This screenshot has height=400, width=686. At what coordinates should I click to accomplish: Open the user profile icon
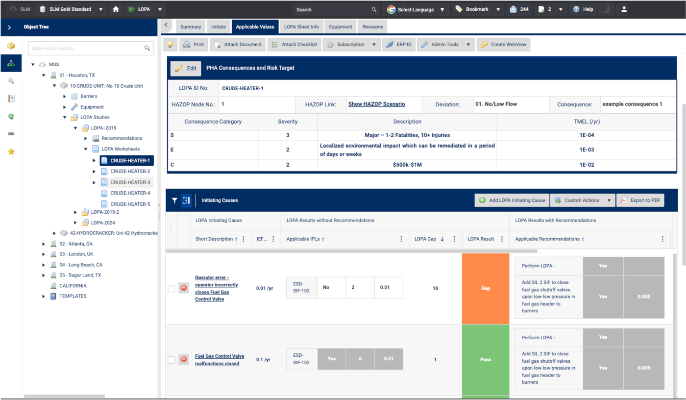(624, 9)
